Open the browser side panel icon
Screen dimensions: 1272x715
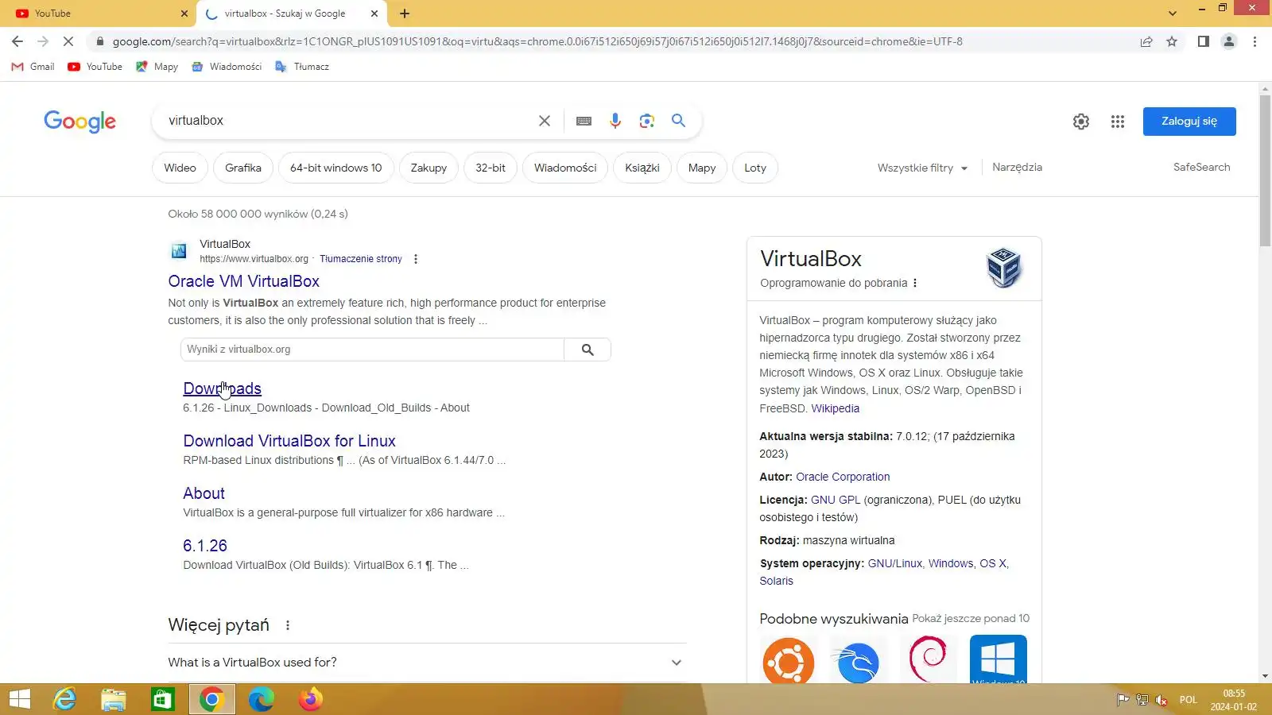(1204, 41)
